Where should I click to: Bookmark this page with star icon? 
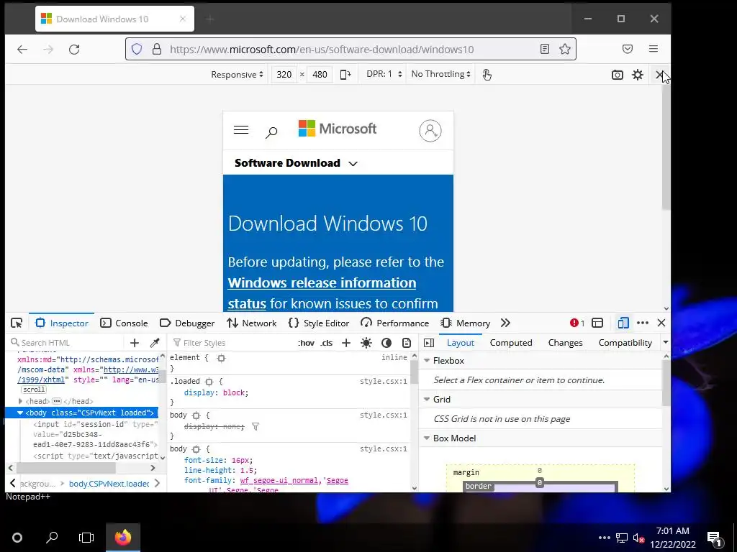coord(565,49)
